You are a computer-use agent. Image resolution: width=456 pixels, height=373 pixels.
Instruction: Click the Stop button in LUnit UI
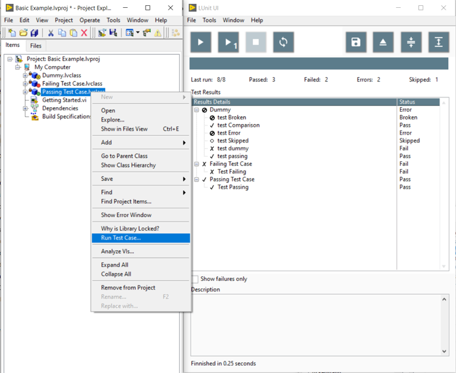point(255,42)
